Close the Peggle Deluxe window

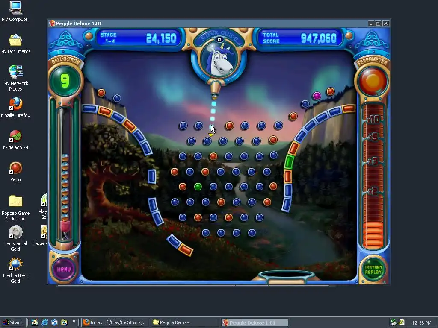[x=386, y=24]
